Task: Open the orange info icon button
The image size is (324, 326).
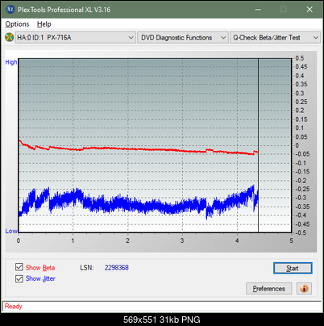Action: coord(304,289)
